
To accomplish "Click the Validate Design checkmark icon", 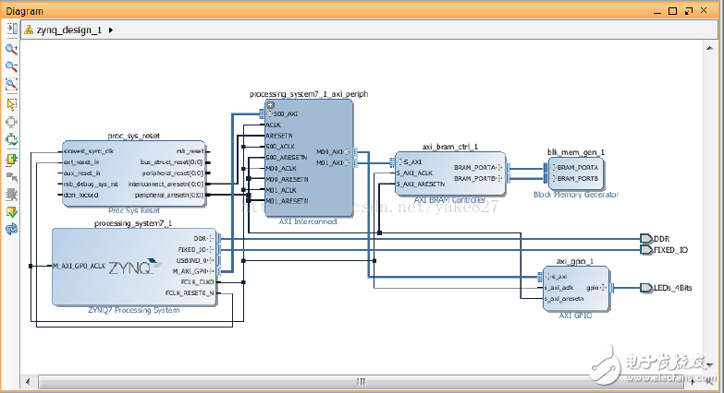I will coord(12,212).
